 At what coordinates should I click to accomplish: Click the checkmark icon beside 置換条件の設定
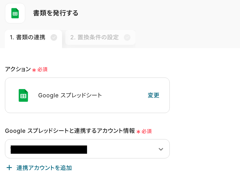click(x=127, y=37)
